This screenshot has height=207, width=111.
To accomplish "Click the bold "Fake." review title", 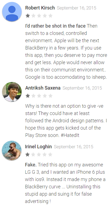I will (x=31, y=165).
